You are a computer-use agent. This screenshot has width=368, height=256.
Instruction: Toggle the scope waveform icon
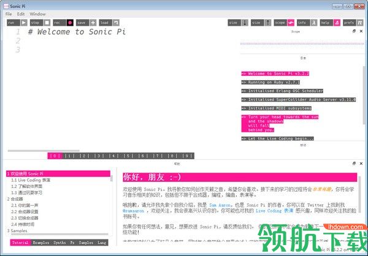pos(291,23)
